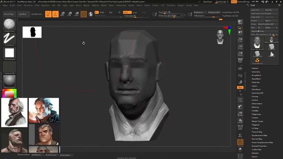Click the Home Page button
Viewport: 283px width, 159px height.
9,14
